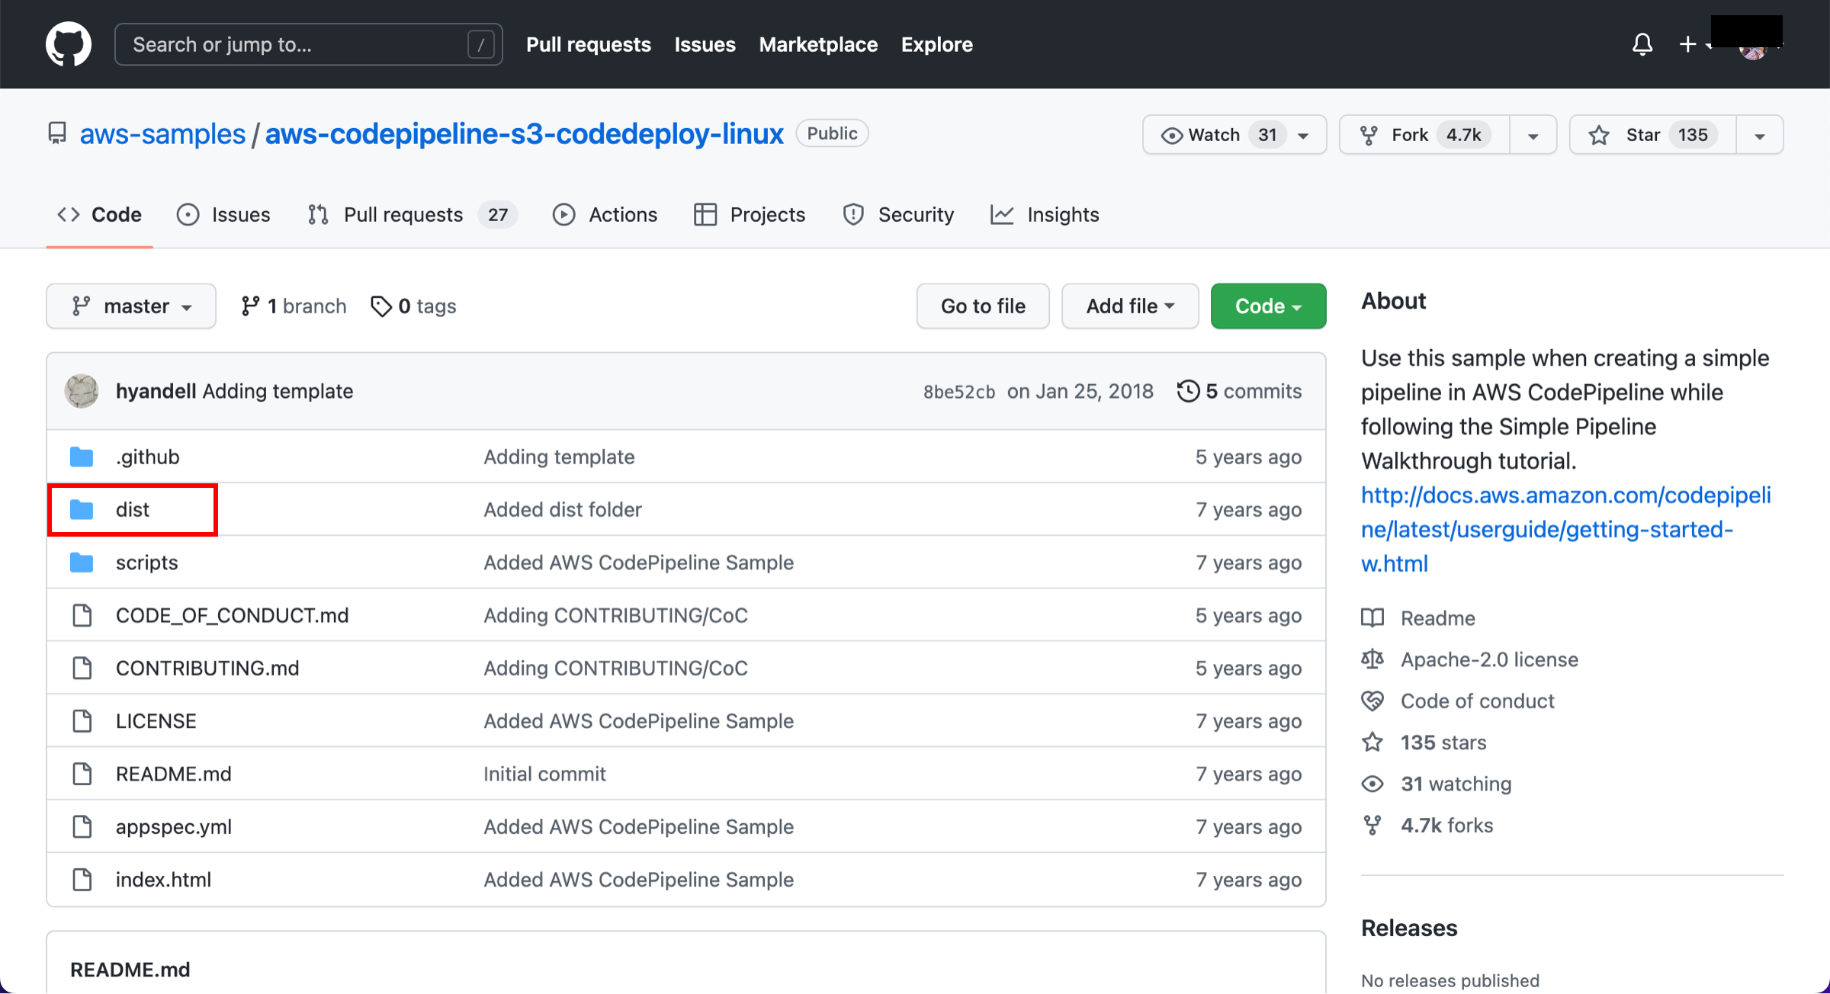Click the slash shortcut key icon in search
Screen dimensions: 1830x994
tap(480, 45)
